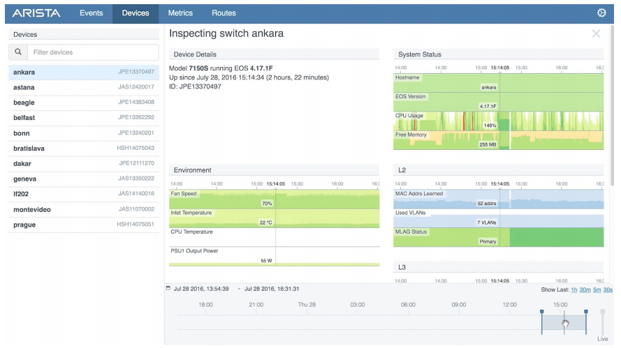Click the CPU Temperature graph row
The image size is (621, 348).
(274, 237)
